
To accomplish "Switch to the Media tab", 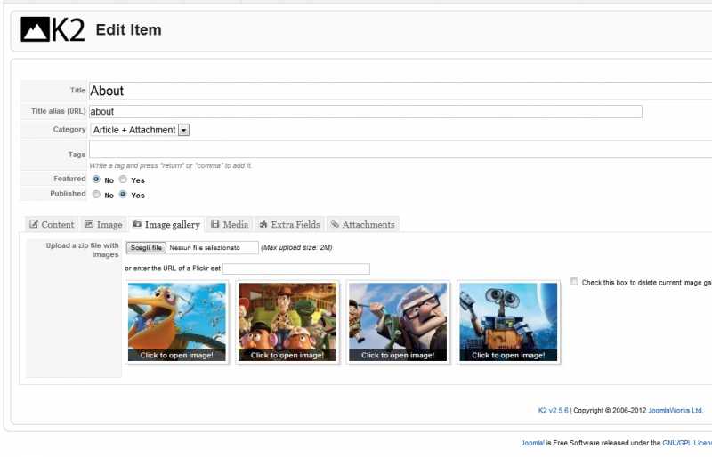I will pos(230,224).
